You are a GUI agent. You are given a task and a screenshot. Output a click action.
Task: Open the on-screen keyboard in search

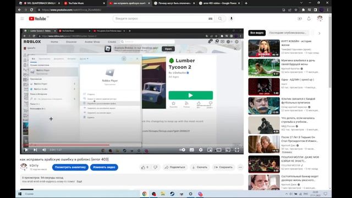tap(210, 19)
